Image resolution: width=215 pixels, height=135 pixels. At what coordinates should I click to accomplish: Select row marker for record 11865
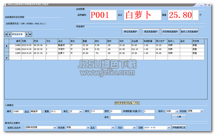pos(7,46)
